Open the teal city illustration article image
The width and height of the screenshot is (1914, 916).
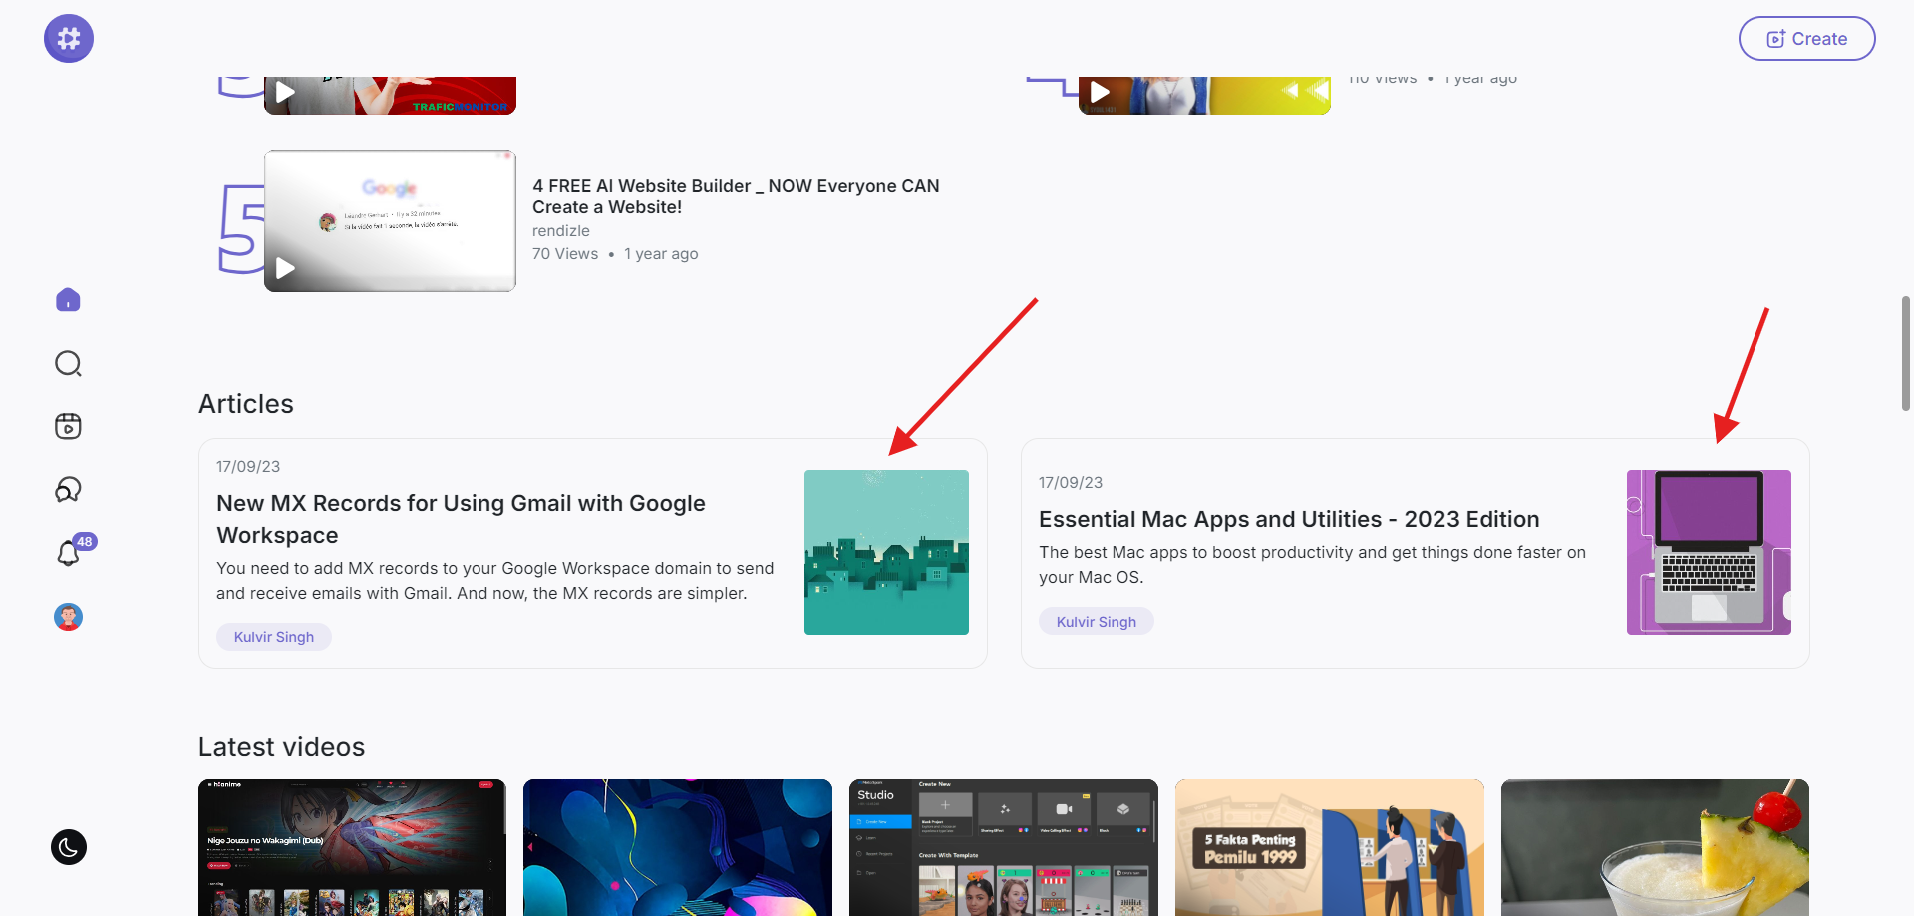click(886, 552)
